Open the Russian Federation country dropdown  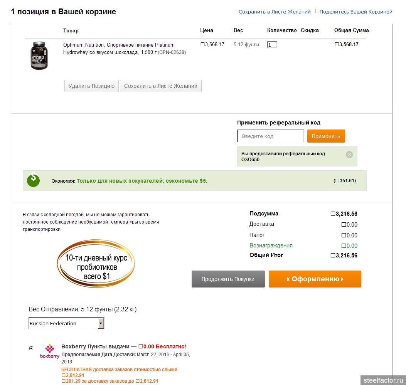(66, 323)
